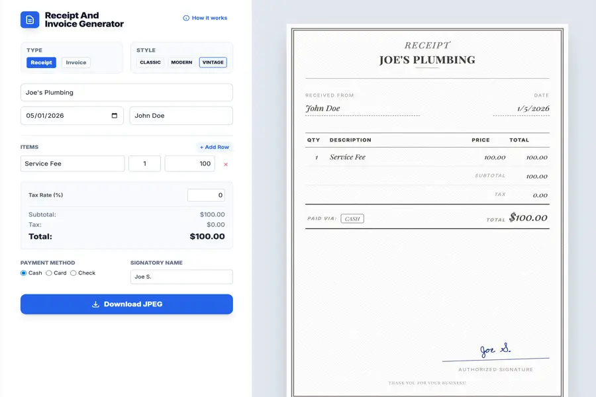Choose the Modern style
This screenshot has width=596, height=397.
181,63
